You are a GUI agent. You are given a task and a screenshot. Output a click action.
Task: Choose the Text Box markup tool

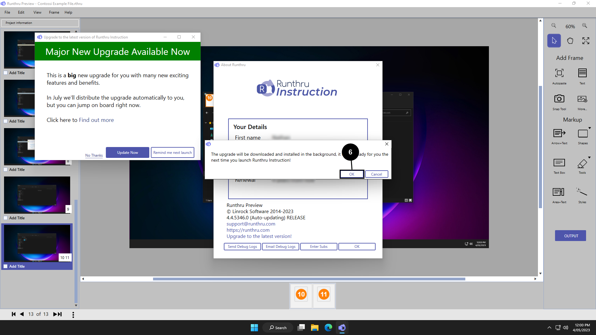559,163
